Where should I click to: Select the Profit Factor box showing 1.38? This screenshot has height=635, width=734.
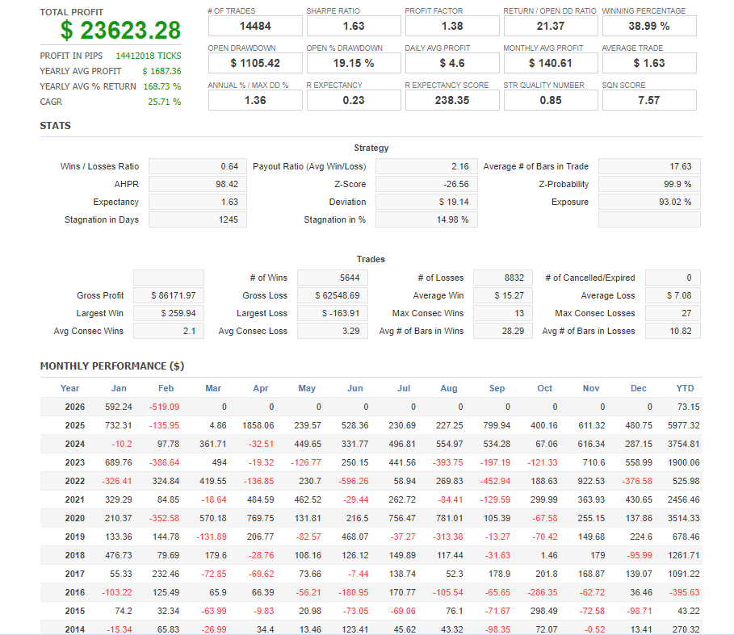coord(452,27)
